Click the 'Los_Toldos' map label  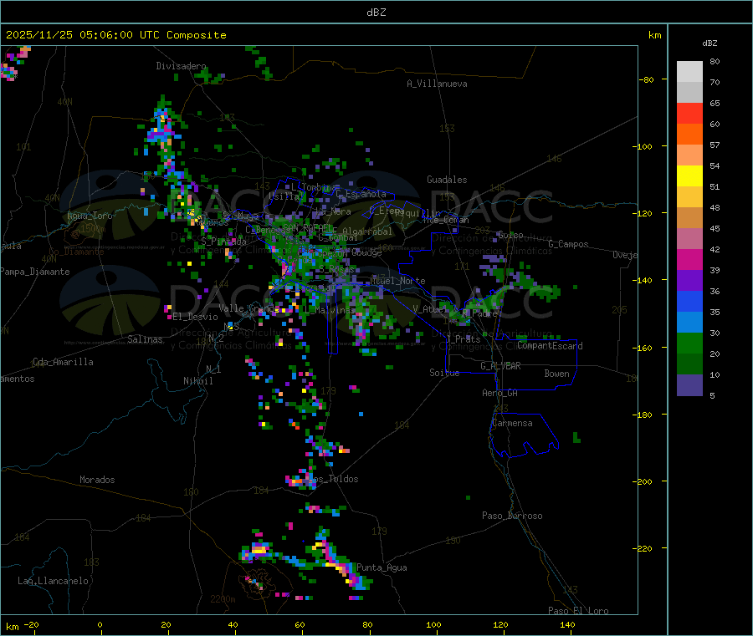click(x=333, y=479)
